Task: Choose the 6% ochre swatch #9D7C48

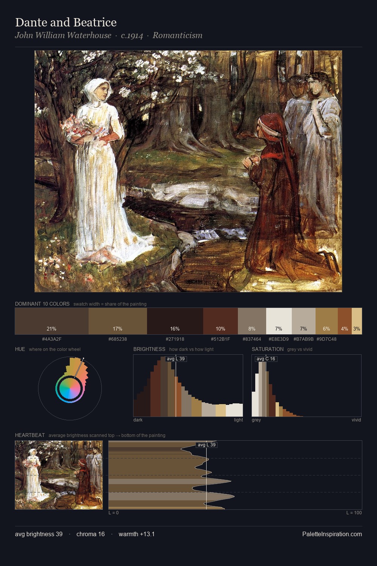Action: (x=326, y=321)
